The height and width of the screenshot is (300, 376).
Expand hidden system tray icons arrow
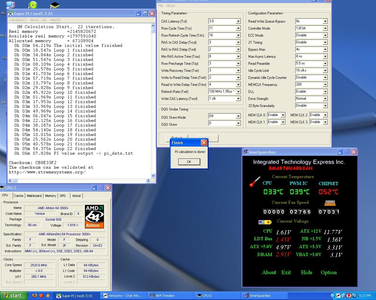333,296
